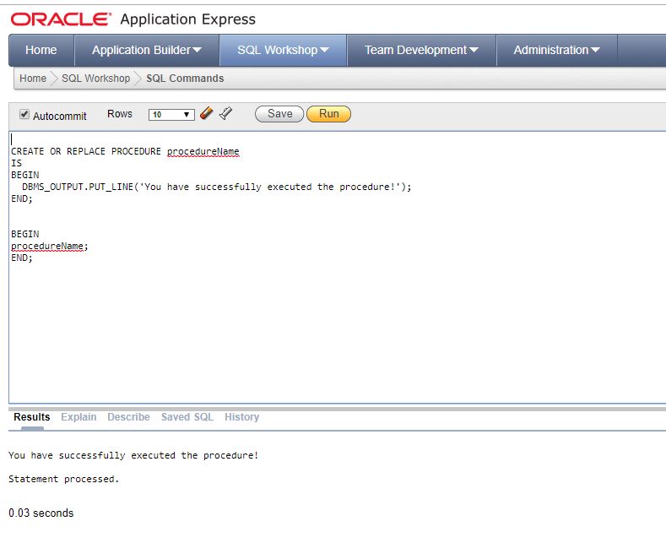Click the eraser Clear Command icon
The height and width of the screenshot is (543, 666).
point(207,113)
